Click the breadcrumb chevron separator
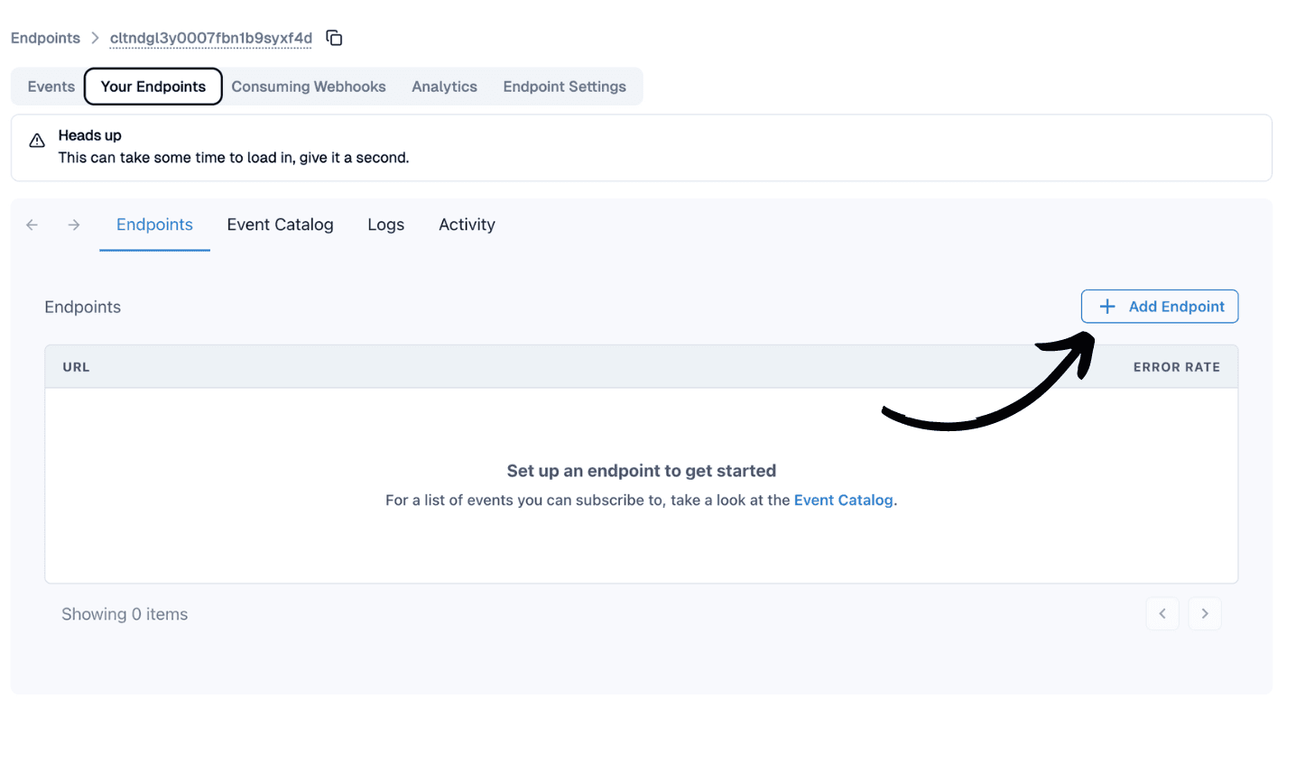The width and height of the screenshot is (1296, 763). (x=95, y=38)
